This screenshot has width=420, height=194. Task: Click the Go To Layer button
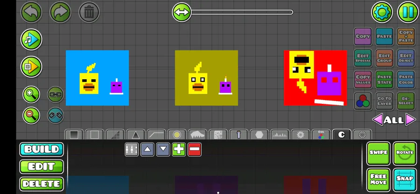coord(385,101)
